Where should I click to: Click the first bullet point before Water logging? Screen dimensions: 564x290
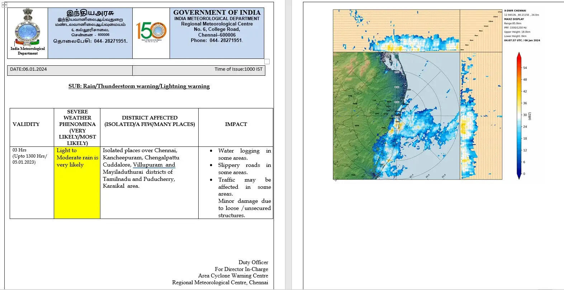(x=211, y=151)
